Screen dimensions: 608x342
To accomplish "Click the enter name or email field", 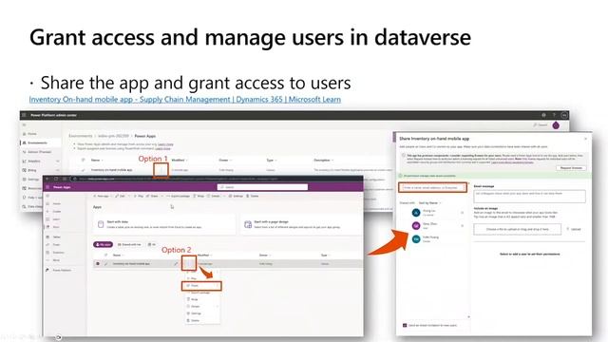I will [432, 188].
